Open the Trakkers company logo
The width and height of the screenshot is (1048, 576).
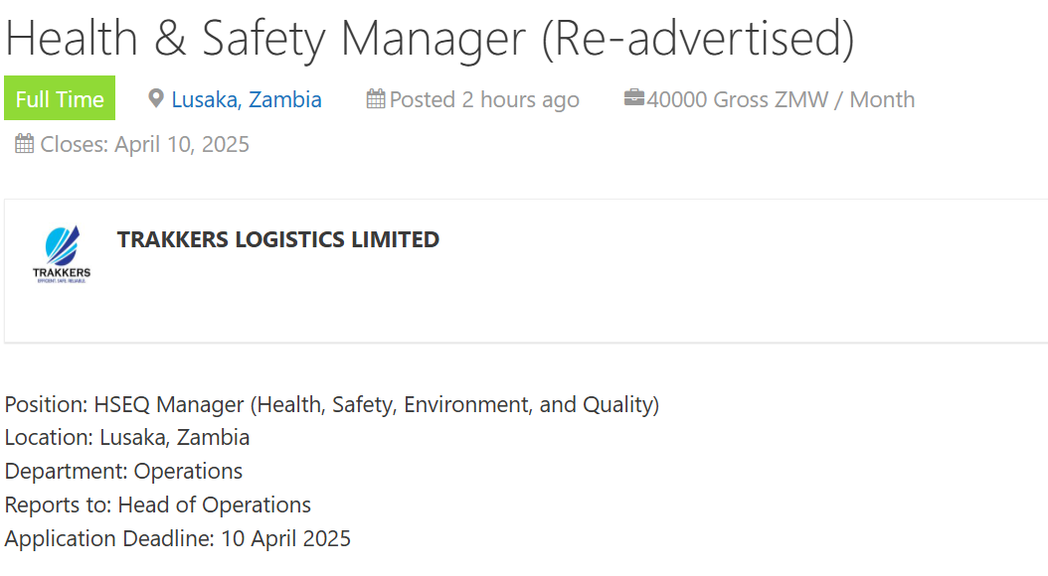62,254
